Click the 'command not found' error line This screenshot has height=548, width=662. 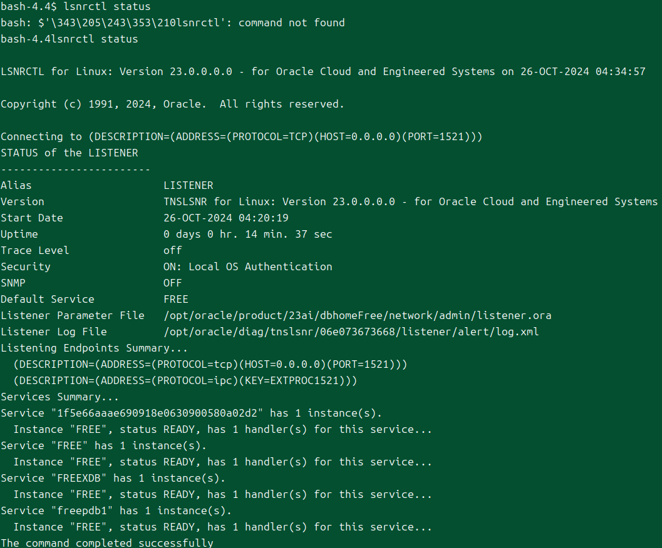pyautogui.click(x=172, y=23)
